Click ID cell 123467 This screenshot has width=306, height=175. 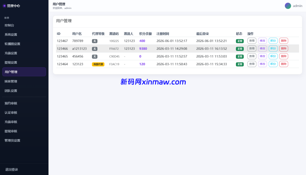tap(62, 41)
